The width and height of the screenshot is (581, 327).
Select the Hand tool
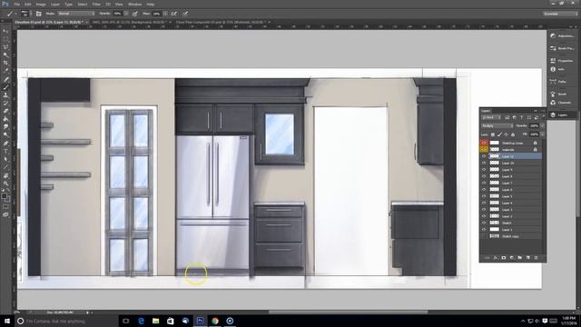(5, 175)
